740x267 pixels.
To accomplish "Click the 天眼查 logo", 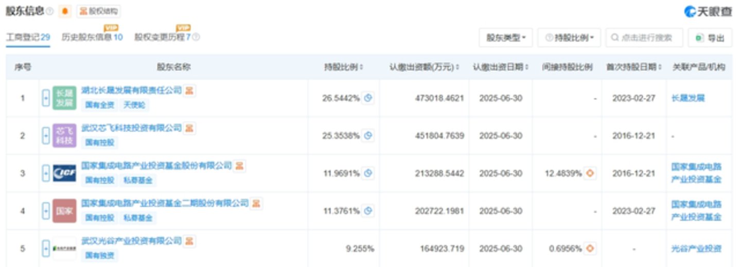I will point(708,11).
